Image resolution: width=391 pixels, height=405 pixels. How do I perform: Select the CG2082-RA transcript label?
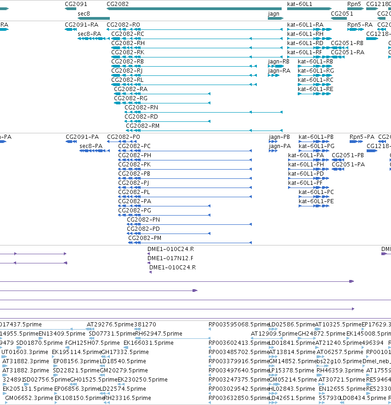131,89
